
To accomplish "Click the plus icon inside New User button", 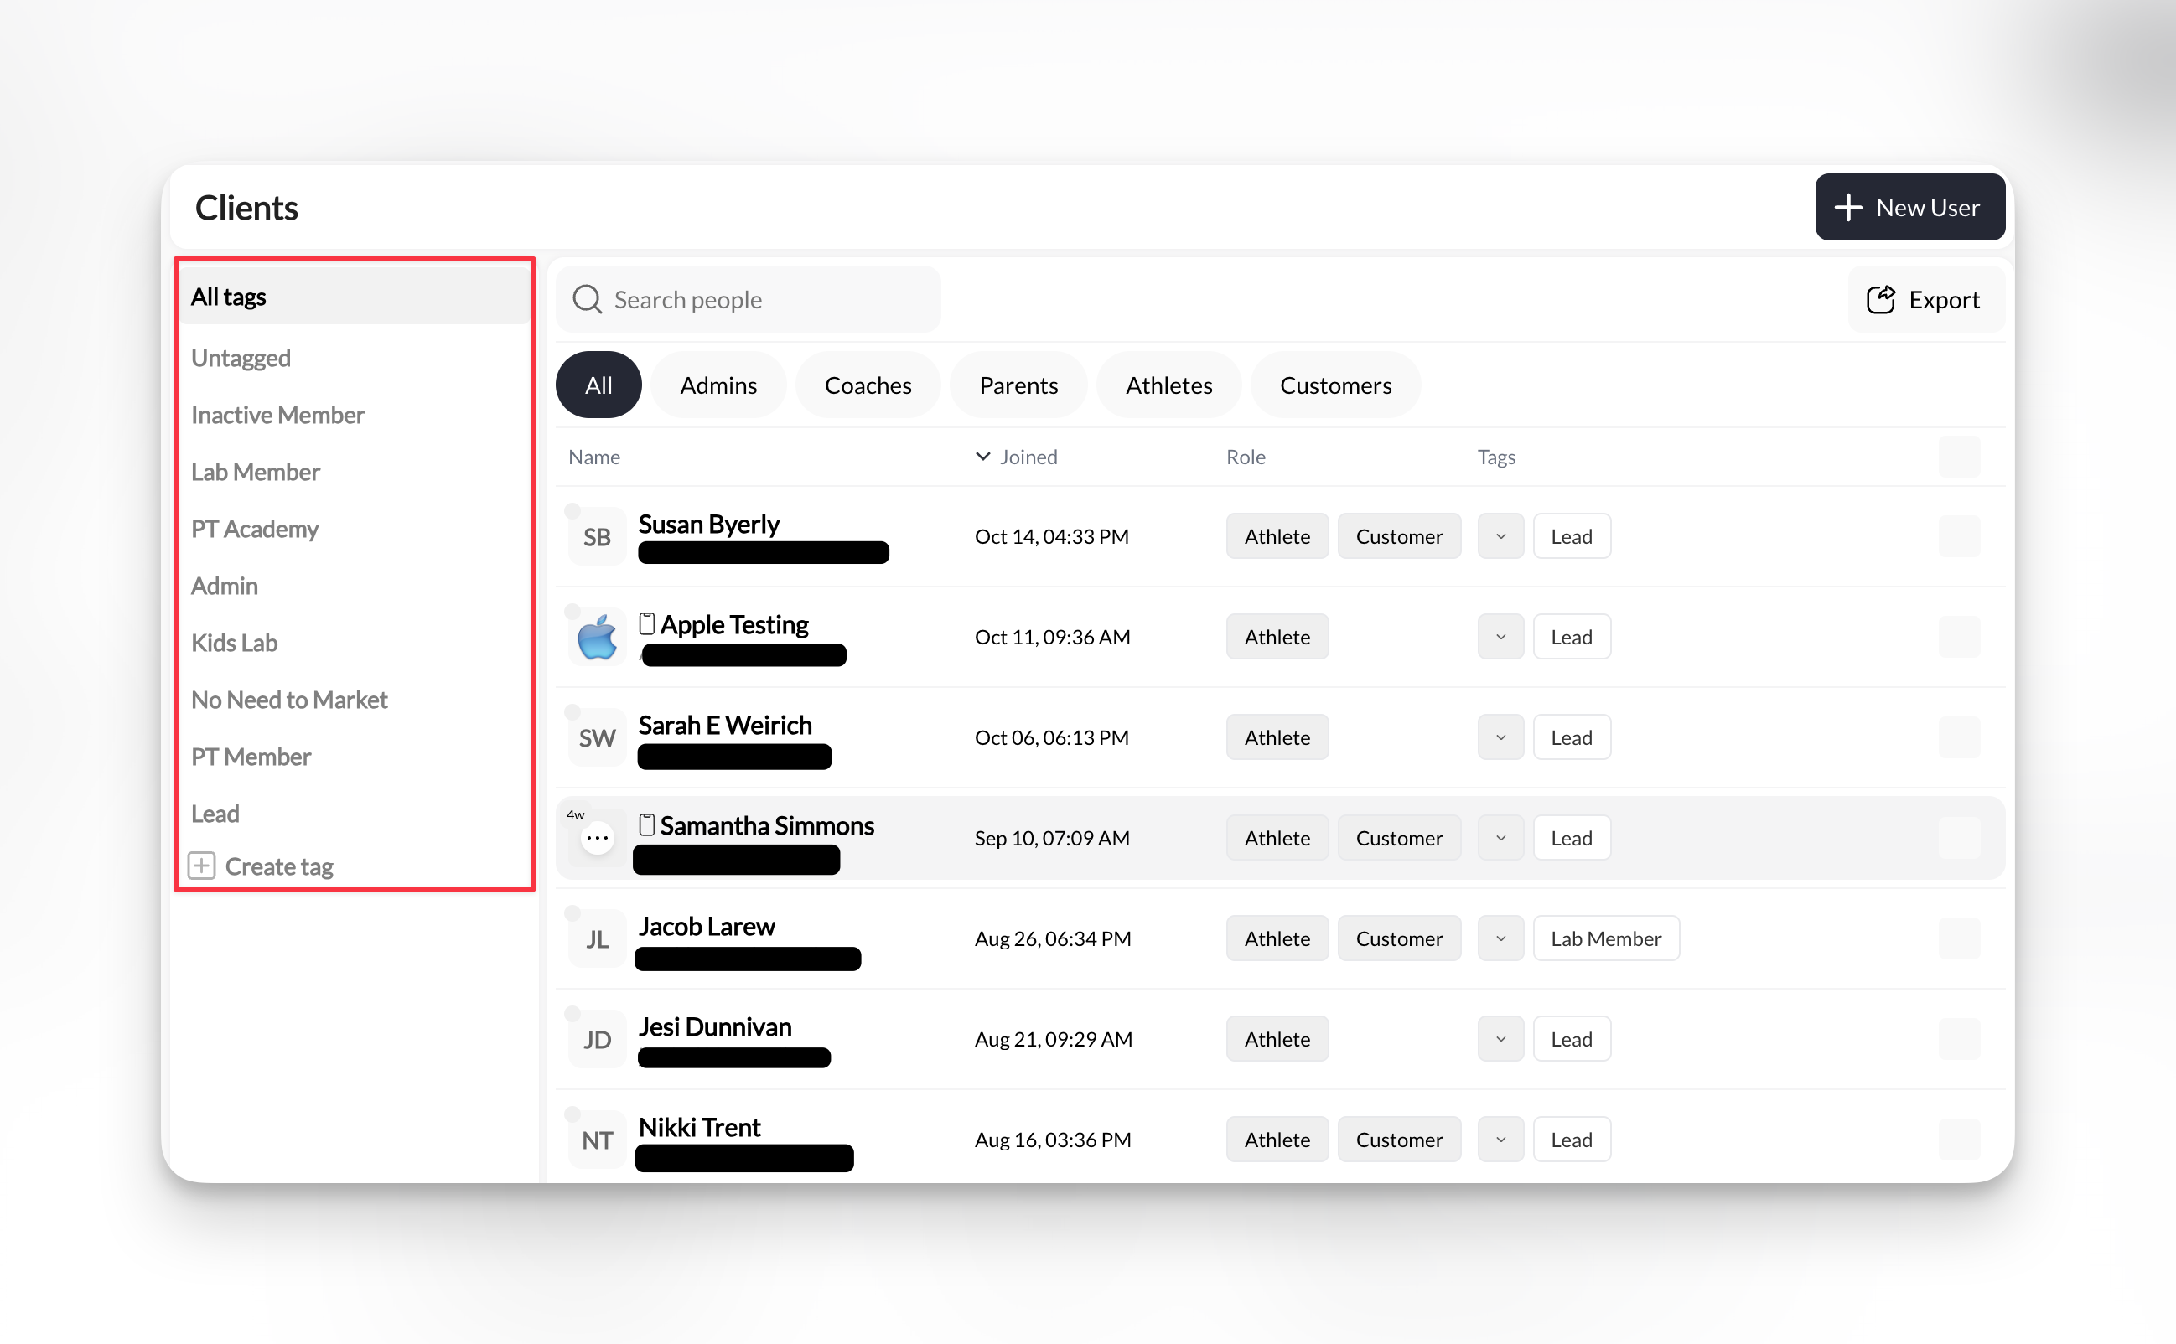I will [1850, 206].
